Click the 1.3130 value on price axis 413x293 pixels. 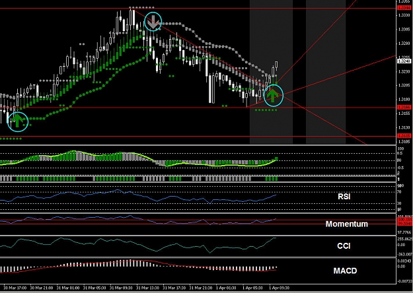pos(404,128)
